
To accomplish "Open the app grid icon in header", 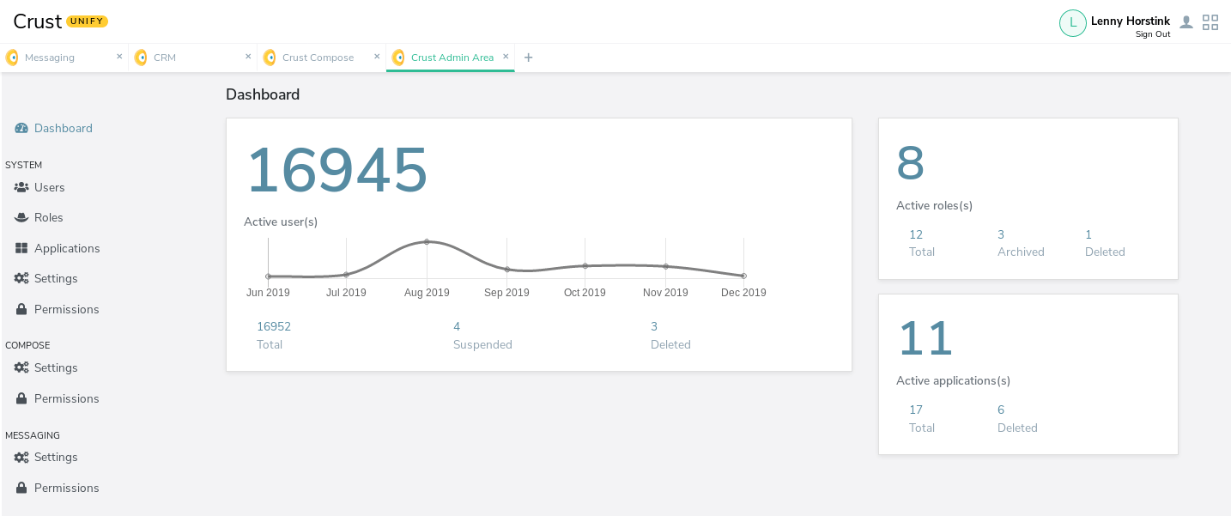I will 1210,22.
